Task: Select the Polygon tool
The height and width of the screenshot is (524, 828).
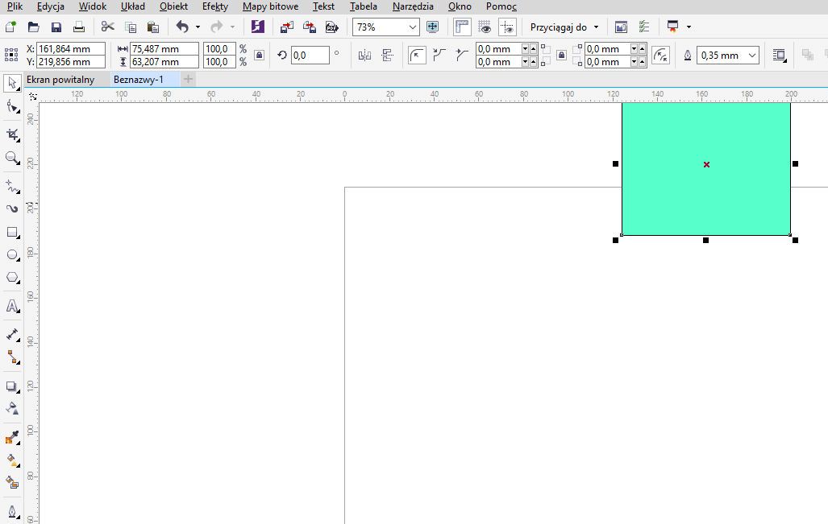Action: click(x=12, y=278)
